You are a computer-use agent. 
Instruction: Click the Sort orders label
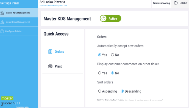click(105, 82)
